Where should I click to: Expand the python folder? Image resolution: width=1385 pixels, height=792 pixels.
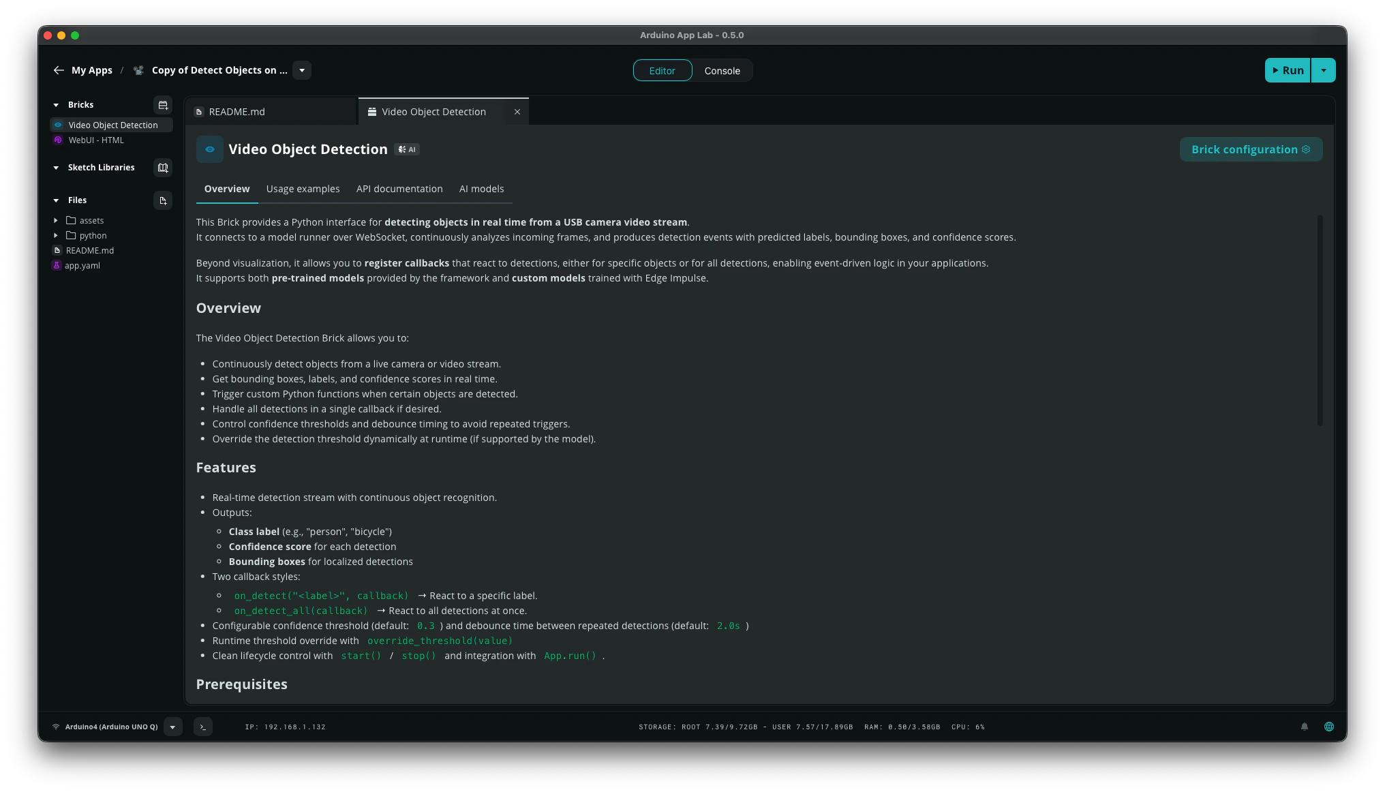(x=56, y=236)
